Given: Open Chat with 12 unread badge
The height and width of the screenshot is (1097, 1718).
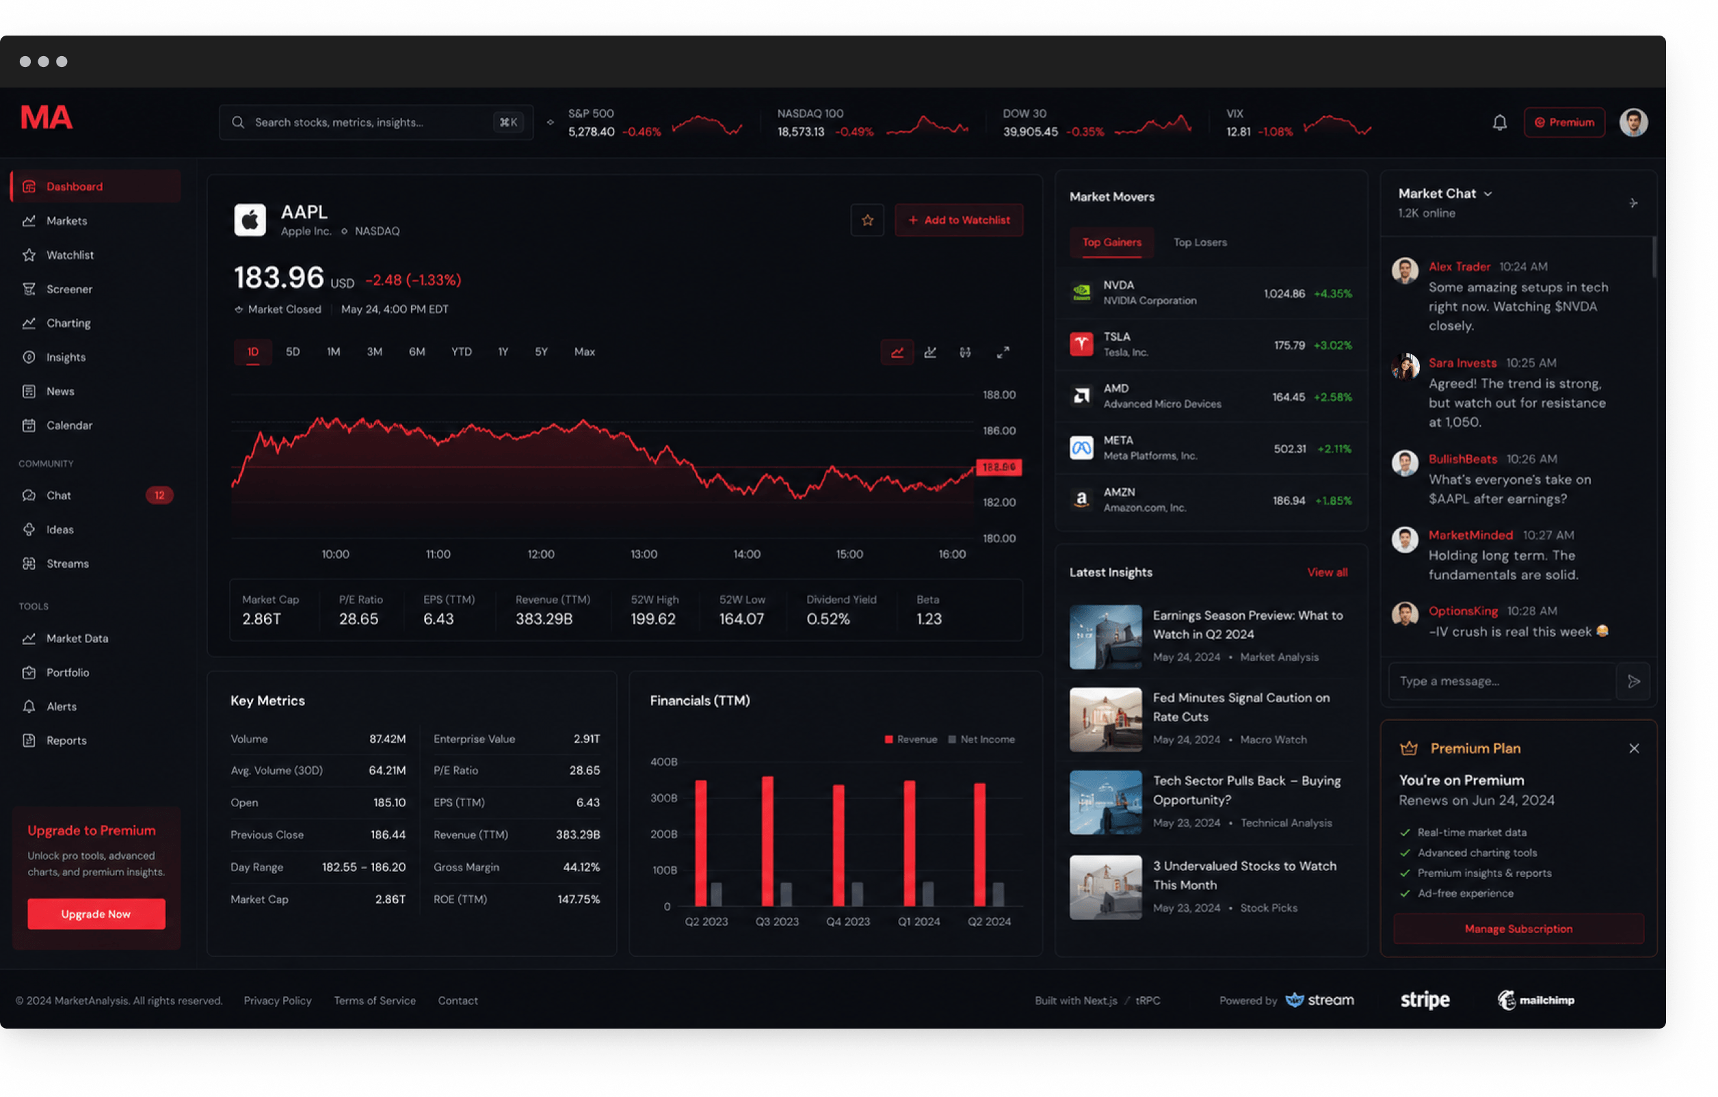Looking at the screenshot, I should [96, 496].
